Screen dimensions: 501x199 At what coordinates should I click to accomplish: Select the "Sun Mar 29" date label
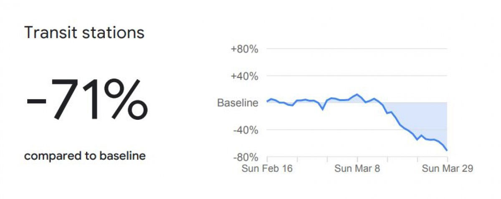447,169
